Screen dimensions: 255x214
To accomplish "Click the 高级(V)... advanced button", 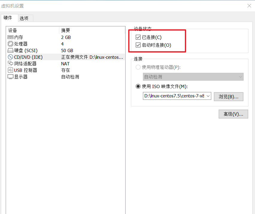I will pos(233,114).
